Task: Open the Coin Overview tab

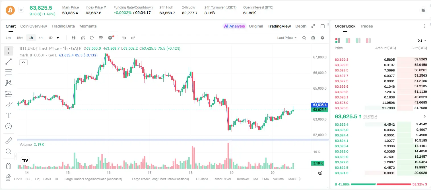Action: click(34, 26)
